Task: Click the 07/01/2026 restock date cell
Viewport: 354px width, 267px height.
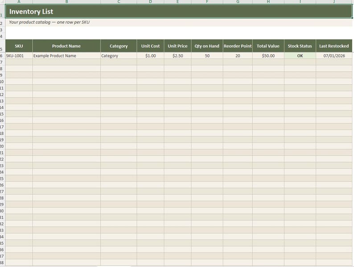Action: click(334, 56)
